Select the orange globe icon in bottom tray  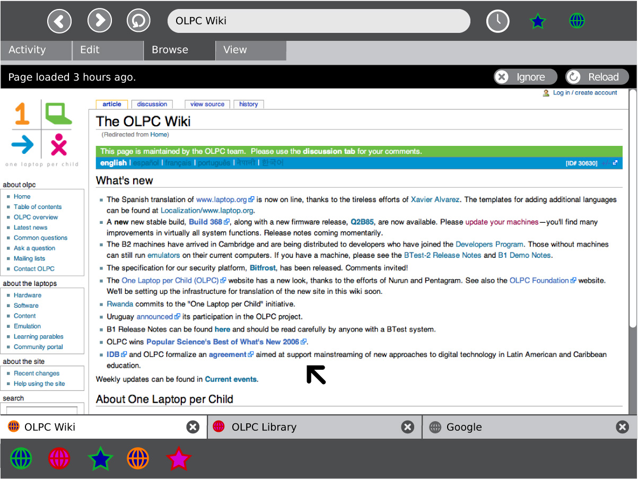[x=138, y=458]
